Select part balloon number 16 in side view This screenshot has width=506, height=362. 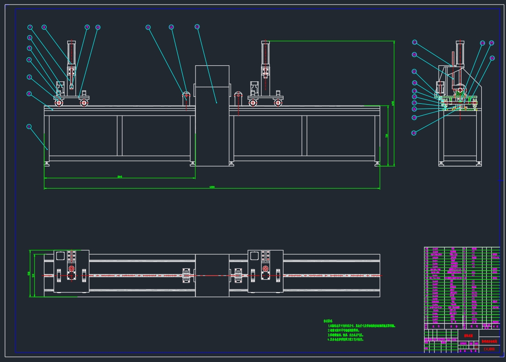[414, 109]
